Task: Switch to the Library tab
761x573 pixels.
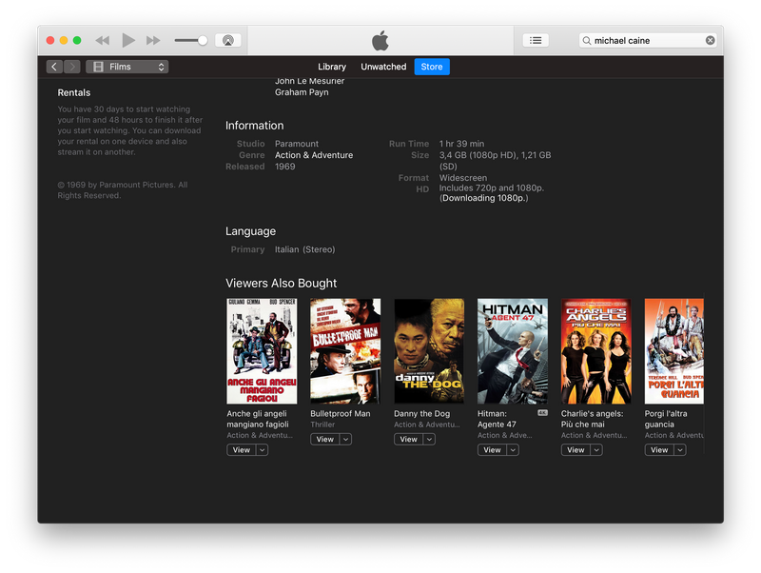Action: 332,67
